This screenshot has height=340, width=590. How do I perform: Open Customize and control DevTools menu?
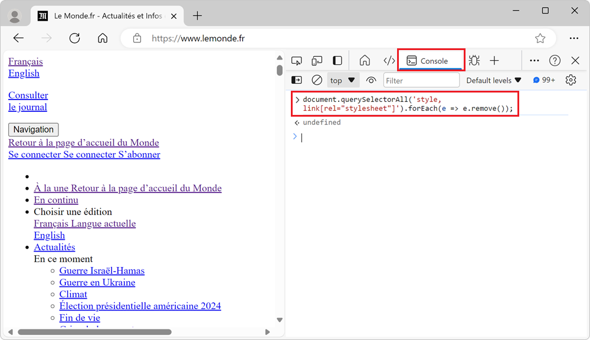point(535,61)
